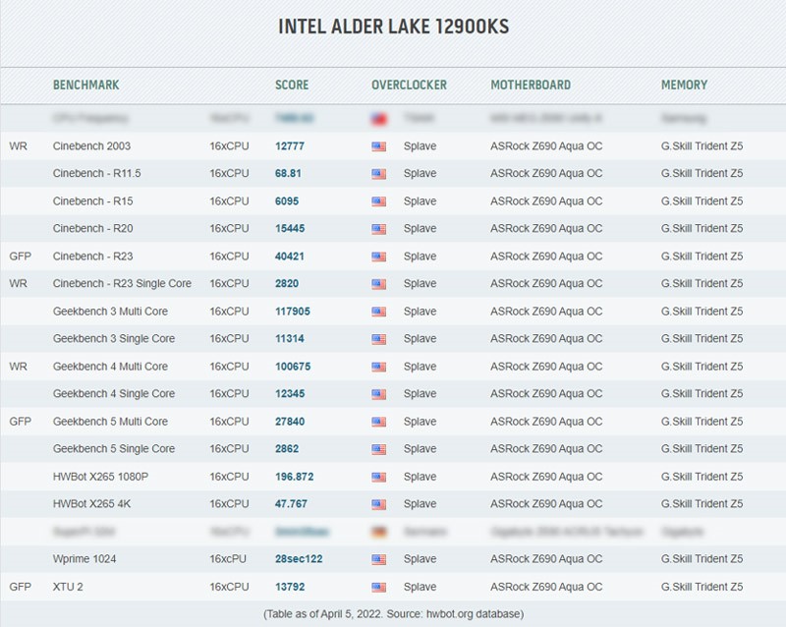Click the US flag in Geekbench 4 Multi Core row
This screenshot has height=627, width=786.
pyautogui.click(x=378, y=367)
